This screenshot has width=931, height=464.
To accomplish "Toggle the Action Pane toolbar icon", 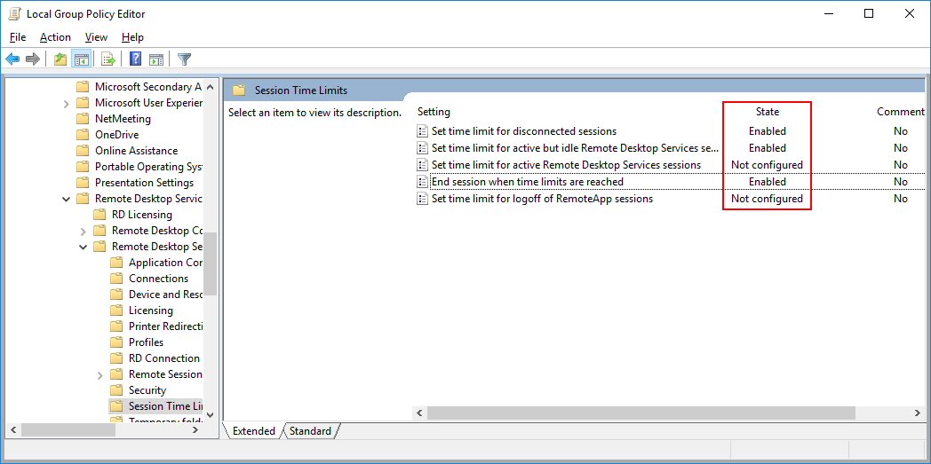I will (x=156, y=59).
